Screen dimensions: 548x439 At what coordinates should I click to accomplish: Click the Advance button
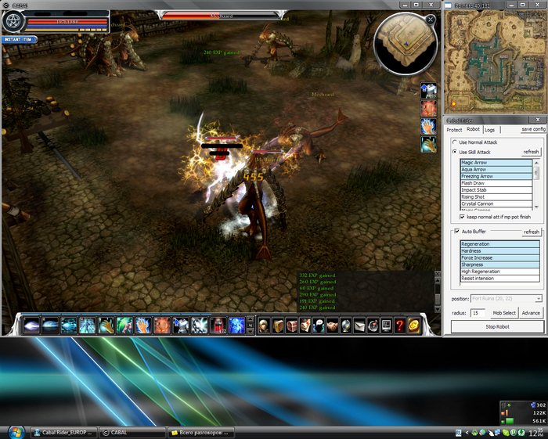coord(531,313)
